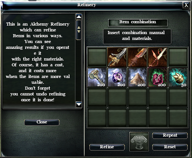Click the Reset button
This screenshot has height=158, width=192.
tap(170, 147)
